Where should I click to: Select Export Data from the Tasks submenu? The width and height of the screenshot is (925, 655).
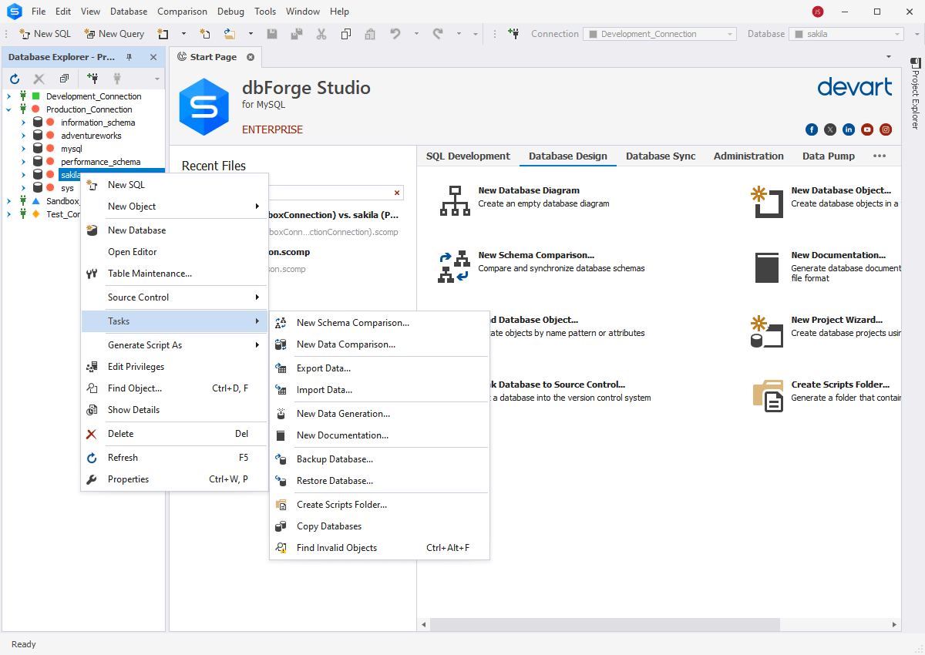tap(322, 368)
